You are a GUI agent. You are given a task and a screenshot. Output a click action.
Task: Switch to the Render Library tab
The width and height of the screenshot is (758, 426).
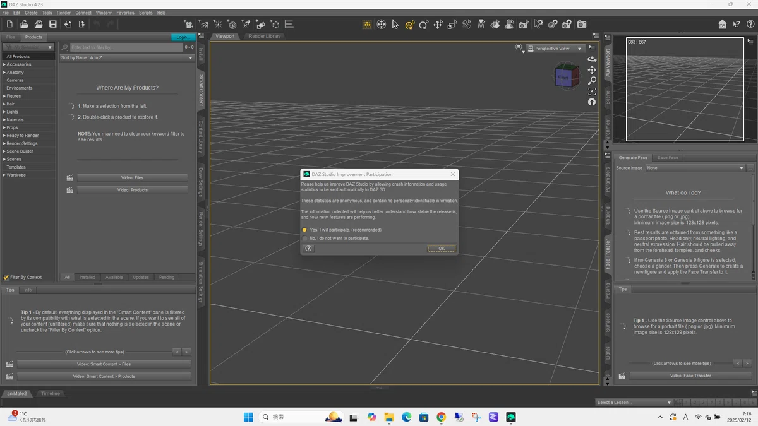click(265, 36)
